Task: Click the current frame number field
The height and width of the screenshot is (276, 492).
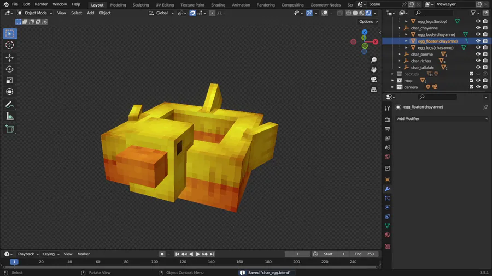Action: point(297,254)
